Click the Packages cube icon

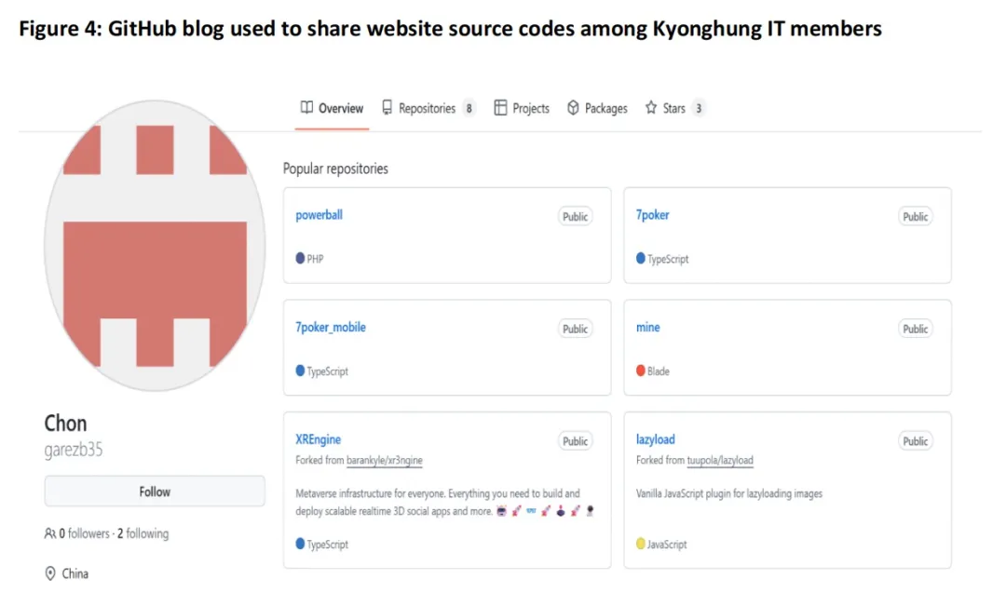574,108
